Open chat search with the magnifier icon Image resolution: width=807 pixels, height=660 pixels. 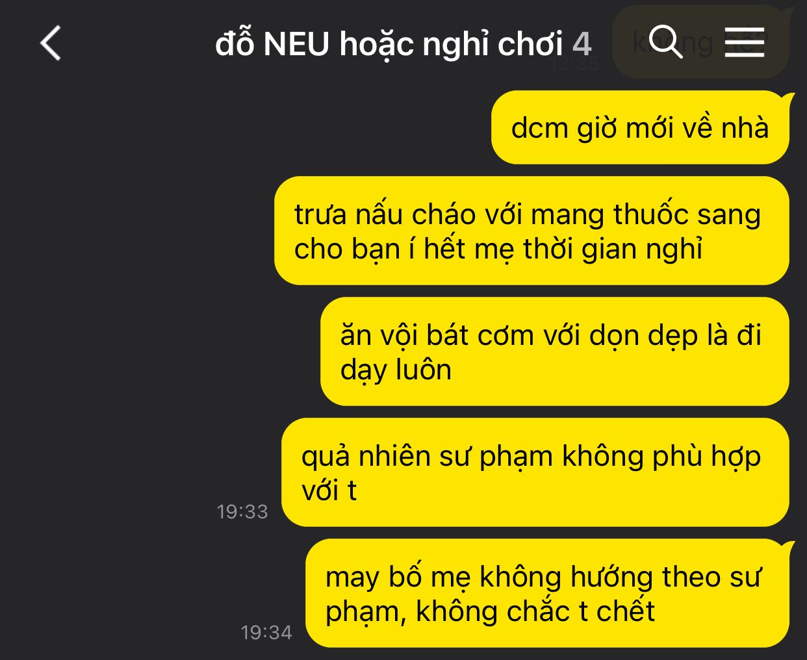click(x=666, y=42)
